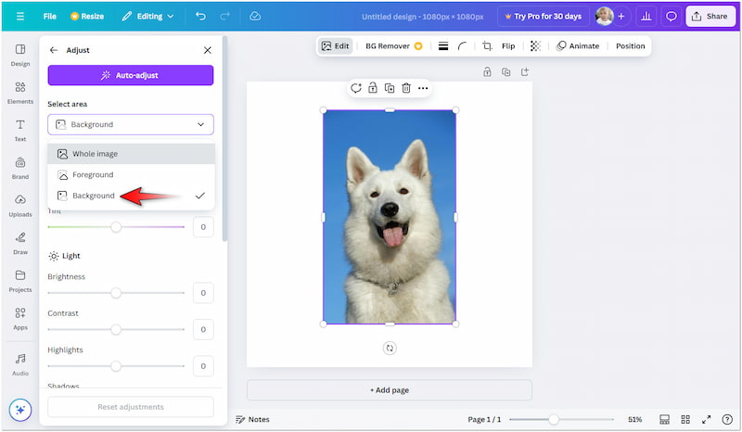
Task: Open the comments speech bubble icon
Action: tap(672, 17)
